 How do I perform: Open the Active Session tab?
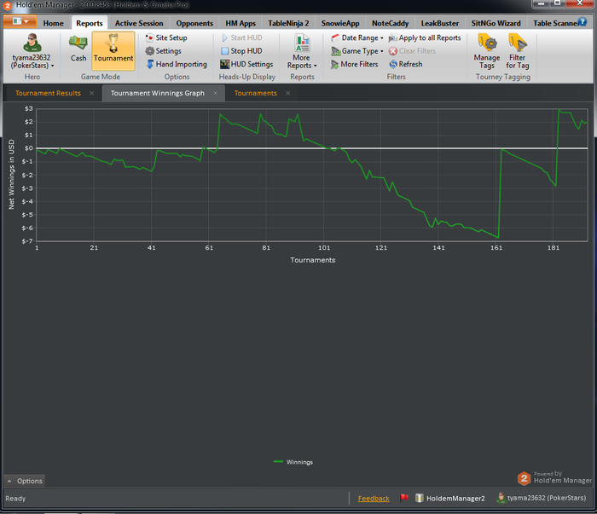click(x=139, y=23)
